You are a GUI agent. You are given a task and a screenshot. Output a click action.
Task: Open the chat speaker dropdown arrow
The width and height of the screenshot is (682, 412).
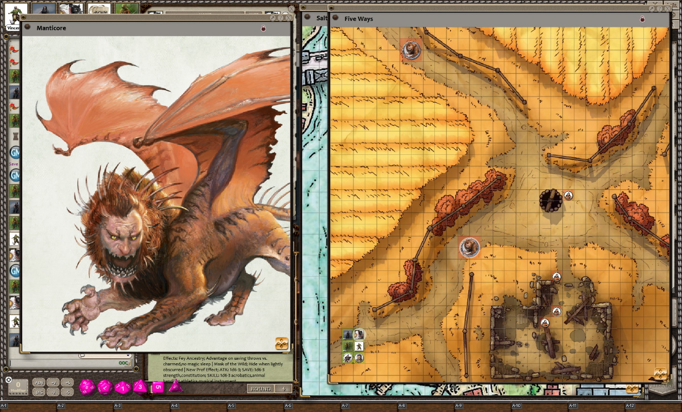click(128, 356)
